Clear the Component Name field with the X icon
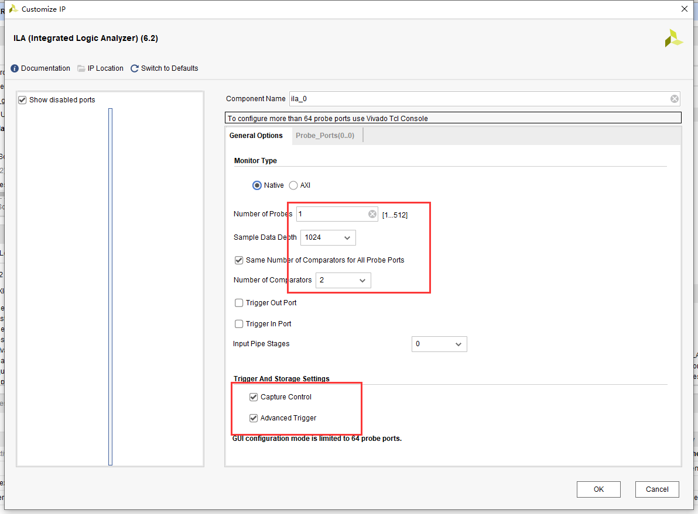The image size is (698, 514). click(675, 99)
